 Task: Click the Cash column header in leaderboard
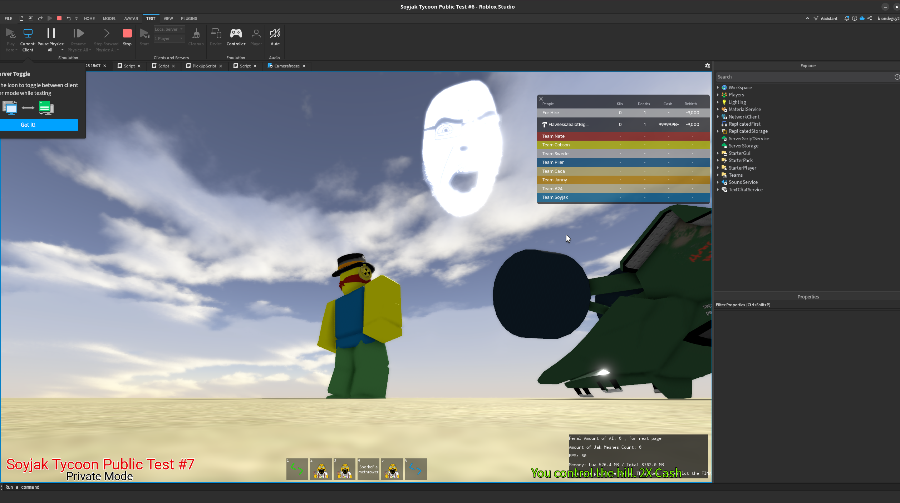coord(668,104)
